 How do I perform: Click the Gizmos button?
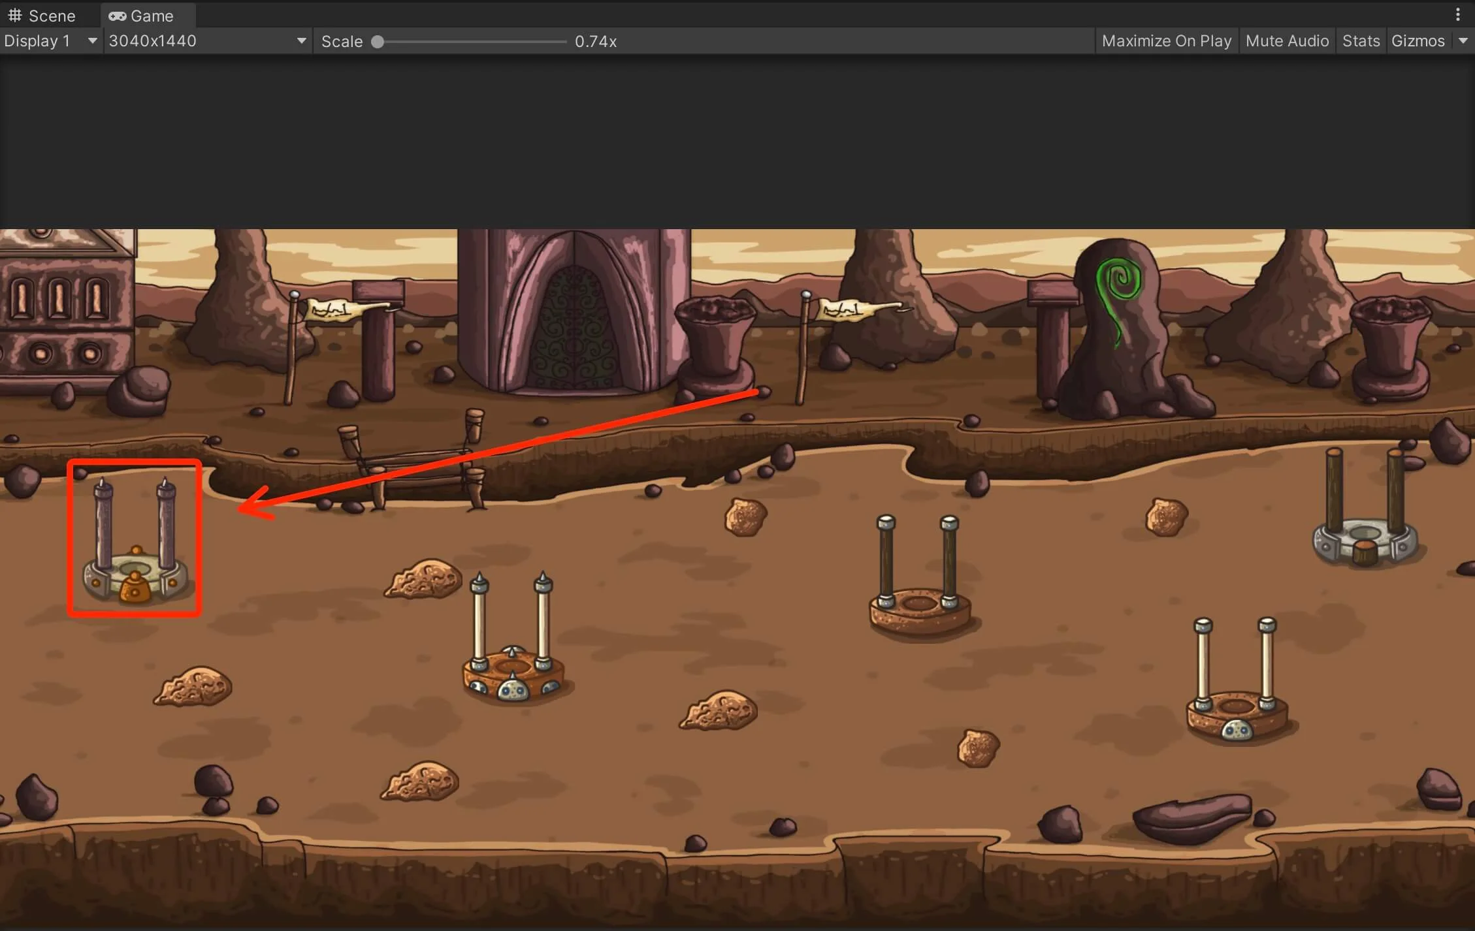1418,41
